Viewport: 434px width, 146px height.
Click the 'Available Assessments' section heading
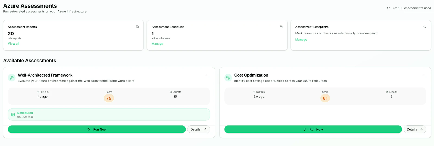click(30, 61)
